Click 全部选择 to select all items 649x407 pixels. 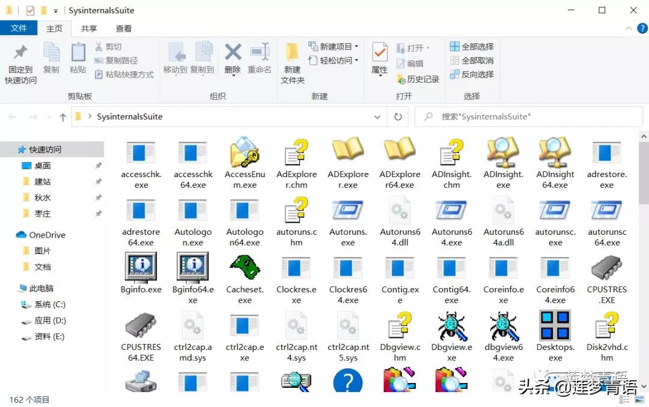472,46
